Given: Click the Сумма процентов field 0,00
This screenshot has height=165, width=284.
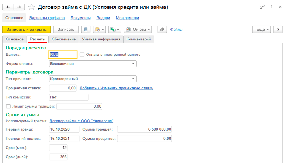Looking at the screenshot, I should (x=145, y=139).
